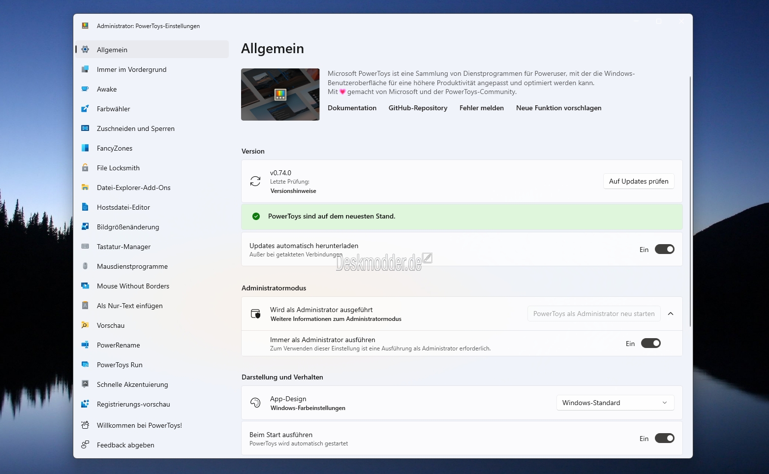Switch to the Awake page
This screenshot has width=769, height=474.
coord(152,89)
